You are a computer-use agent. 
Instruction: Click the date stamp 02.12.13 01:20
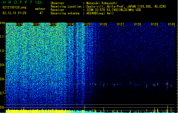tap(14, 13)
